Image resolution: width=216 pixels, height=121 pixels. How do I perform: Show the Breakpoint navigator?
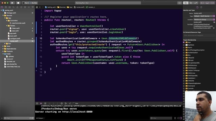(x=29, y=7)
